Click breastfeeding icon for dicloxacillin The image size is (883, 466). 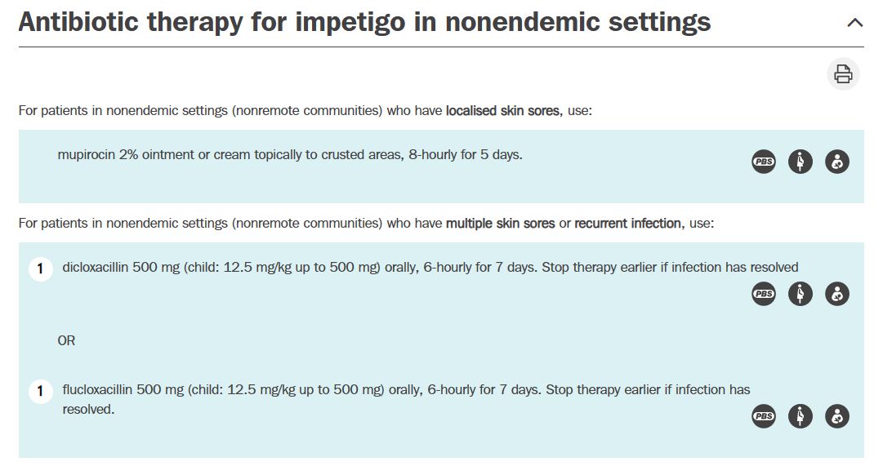pyautogui.click(x=836, y=294)
